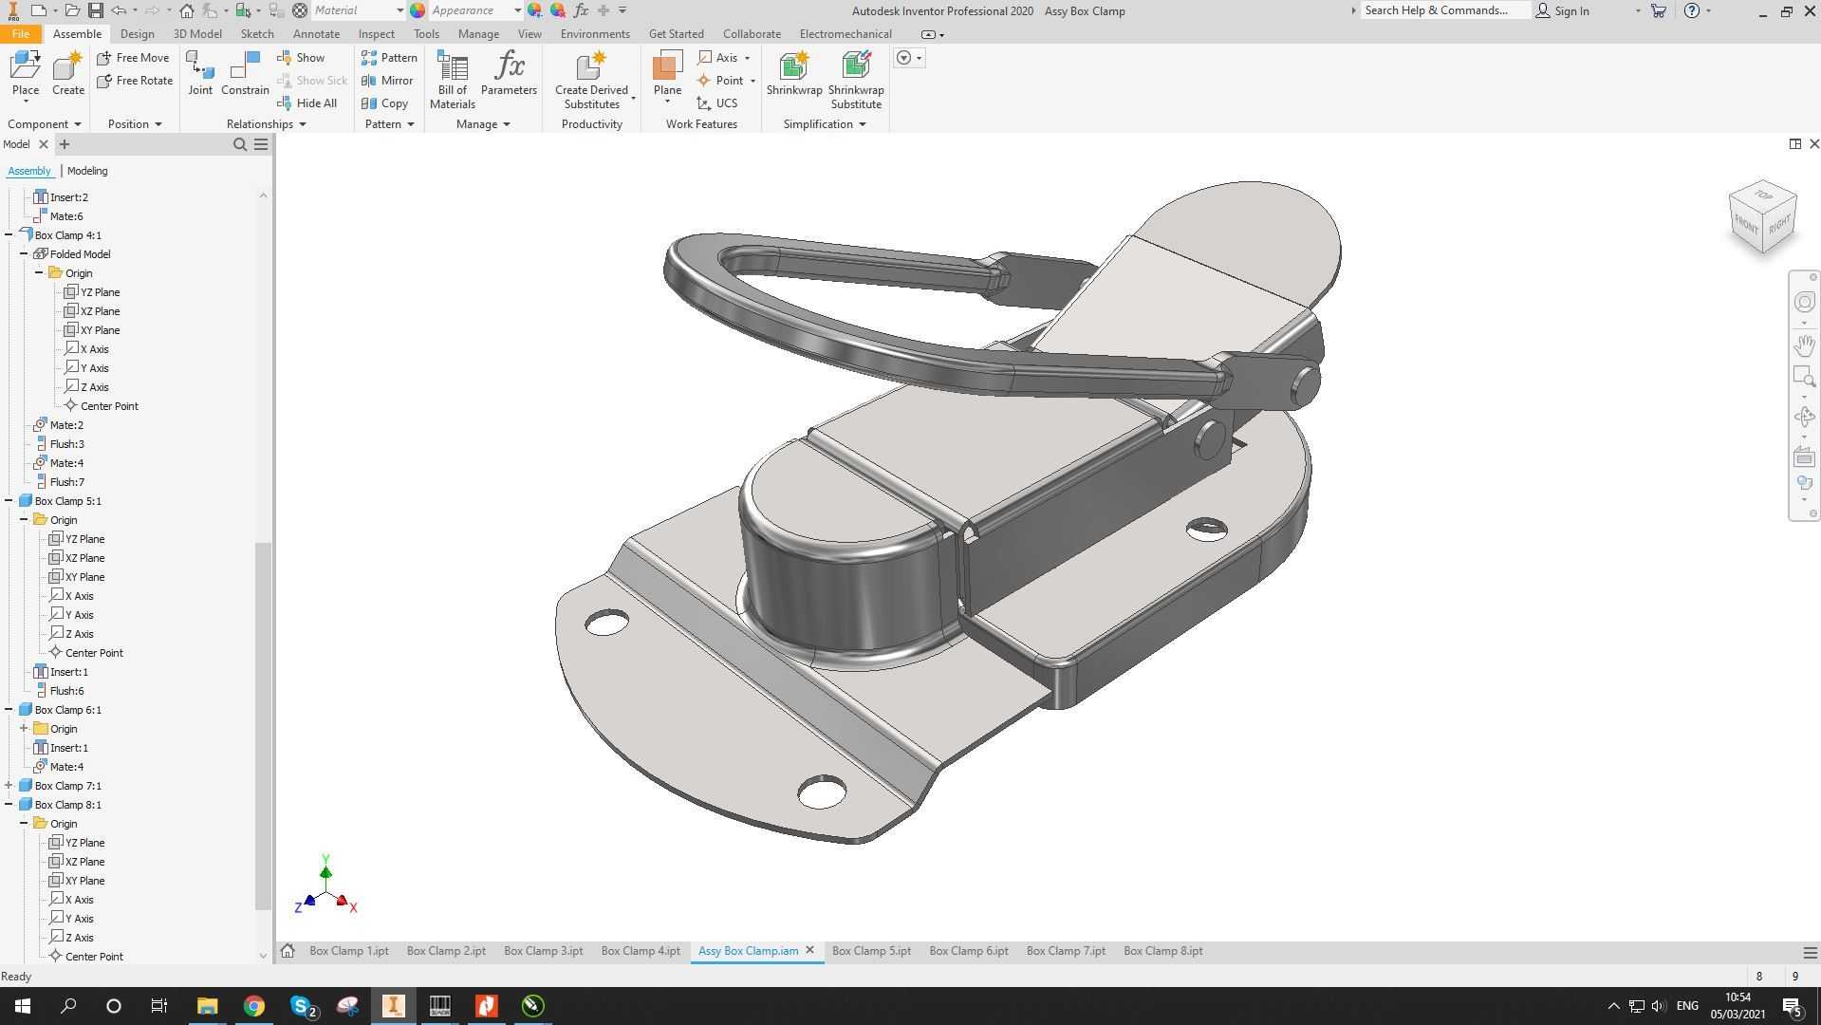Click the Pan hand tool in navigation bar
This screenshot has height=1025, width=1821.
pyautogui.click(x=1804, y=345)
